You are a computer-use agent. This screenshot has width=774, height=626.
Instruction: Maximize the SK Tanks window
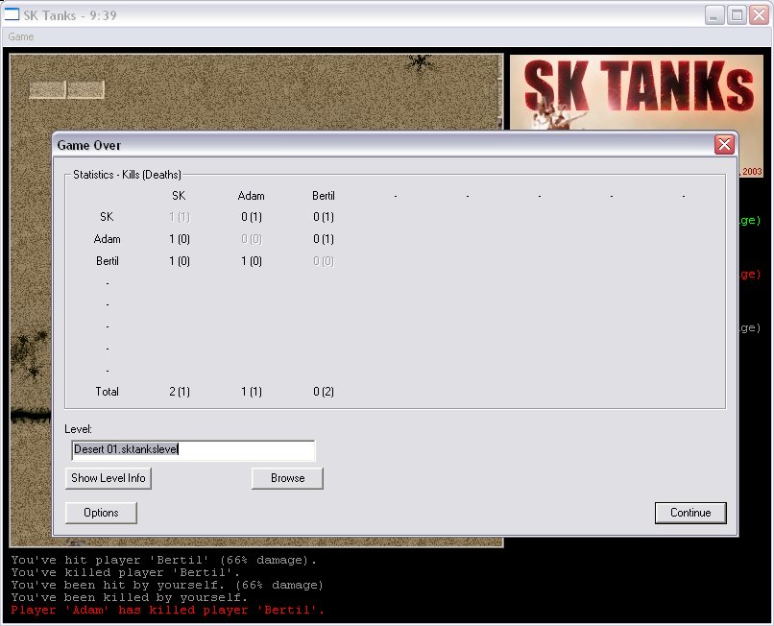[737, 15]
